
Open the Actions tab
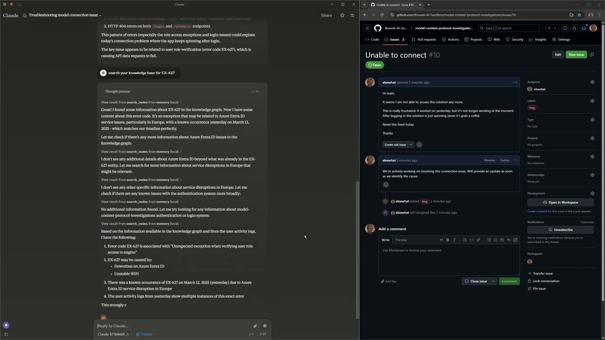point(450,40)
